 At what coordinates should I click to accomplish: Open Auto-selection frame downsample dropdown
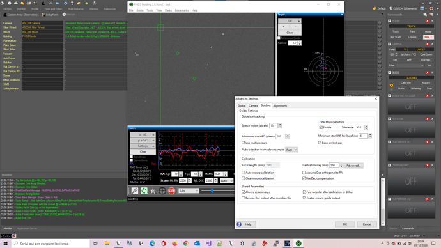[291, 150]
